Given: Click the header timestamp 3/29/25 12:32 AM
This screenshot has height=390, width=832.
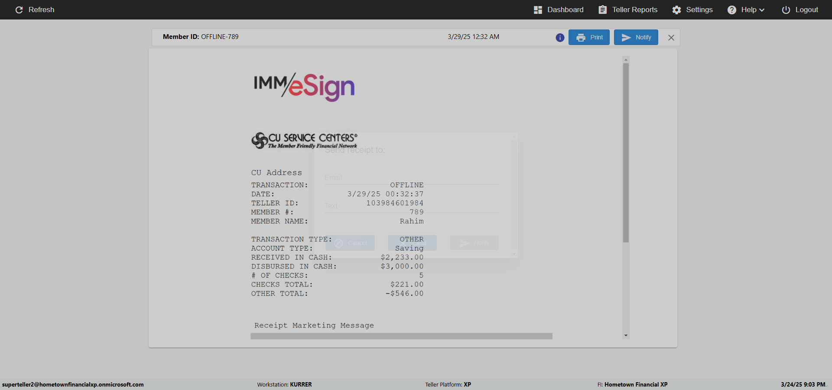Looking at the screenshot, I should pos(473,37).
